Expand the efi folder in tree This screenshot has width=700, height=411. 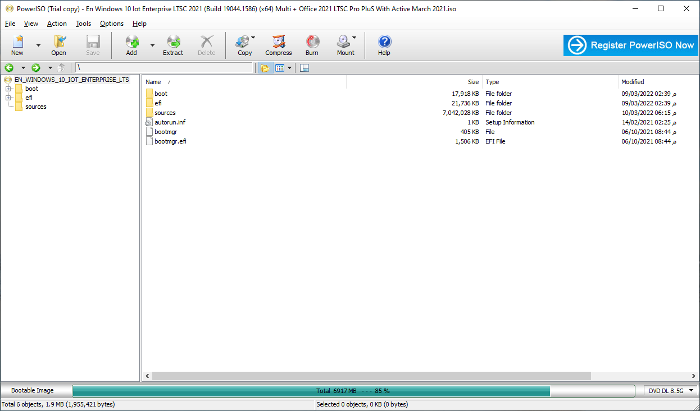pos(8,98)
